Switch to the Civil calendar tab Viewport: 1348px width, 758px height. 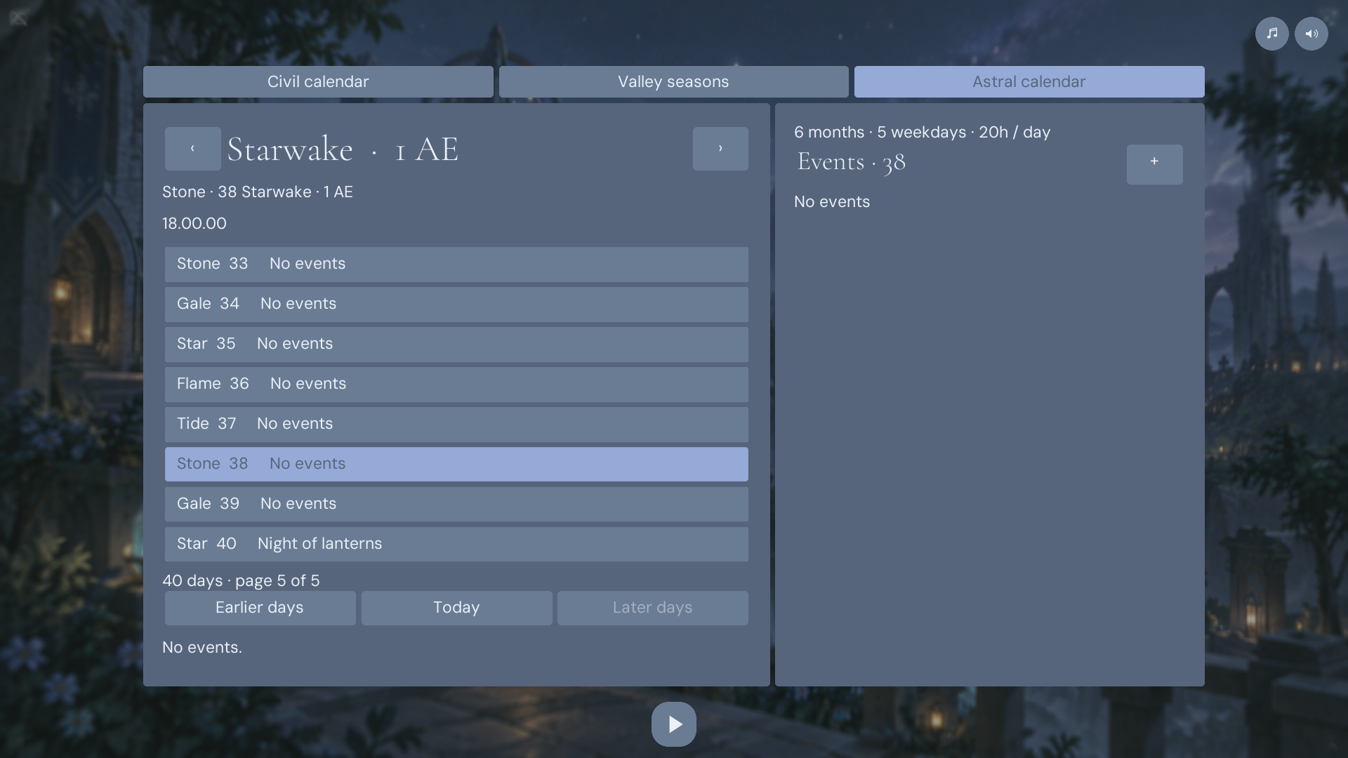tap(318, 81)
